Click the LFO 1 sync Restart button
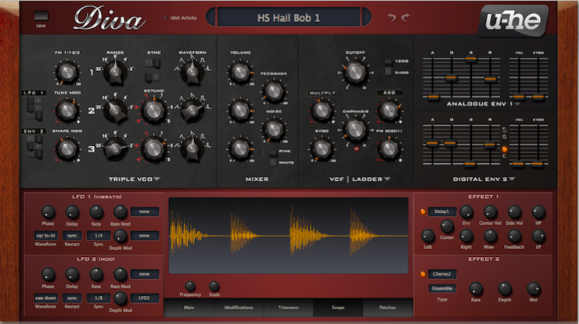This screenshot has height=324, width=579. [72, 235]
